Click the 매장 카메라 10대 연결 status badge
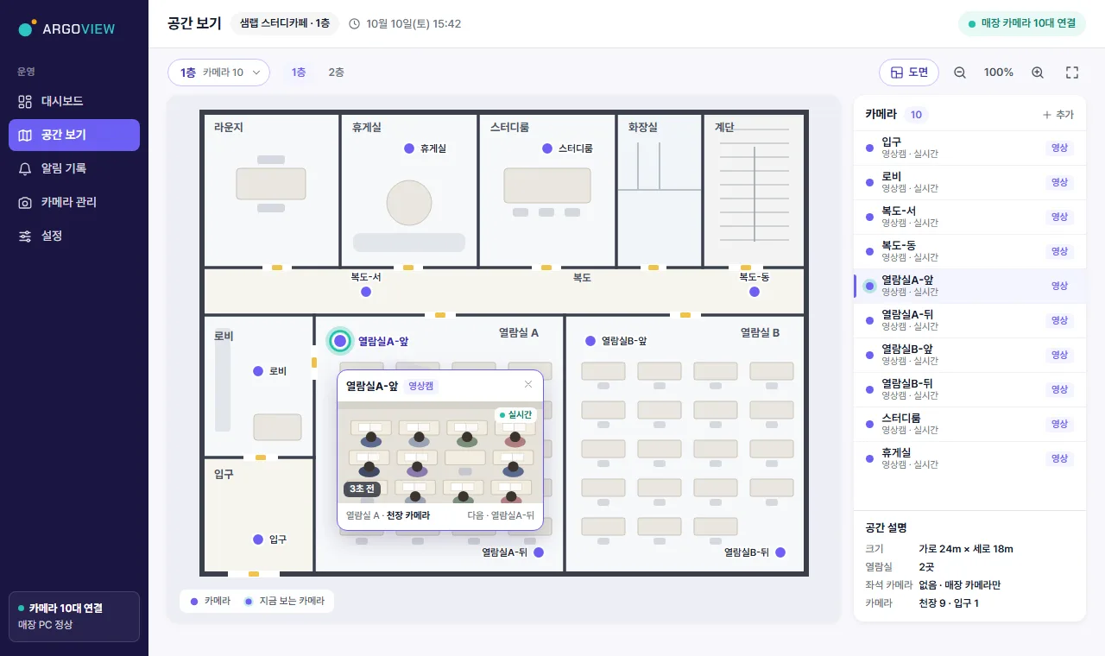1105x656 pixels. (x=1022, y=23)
